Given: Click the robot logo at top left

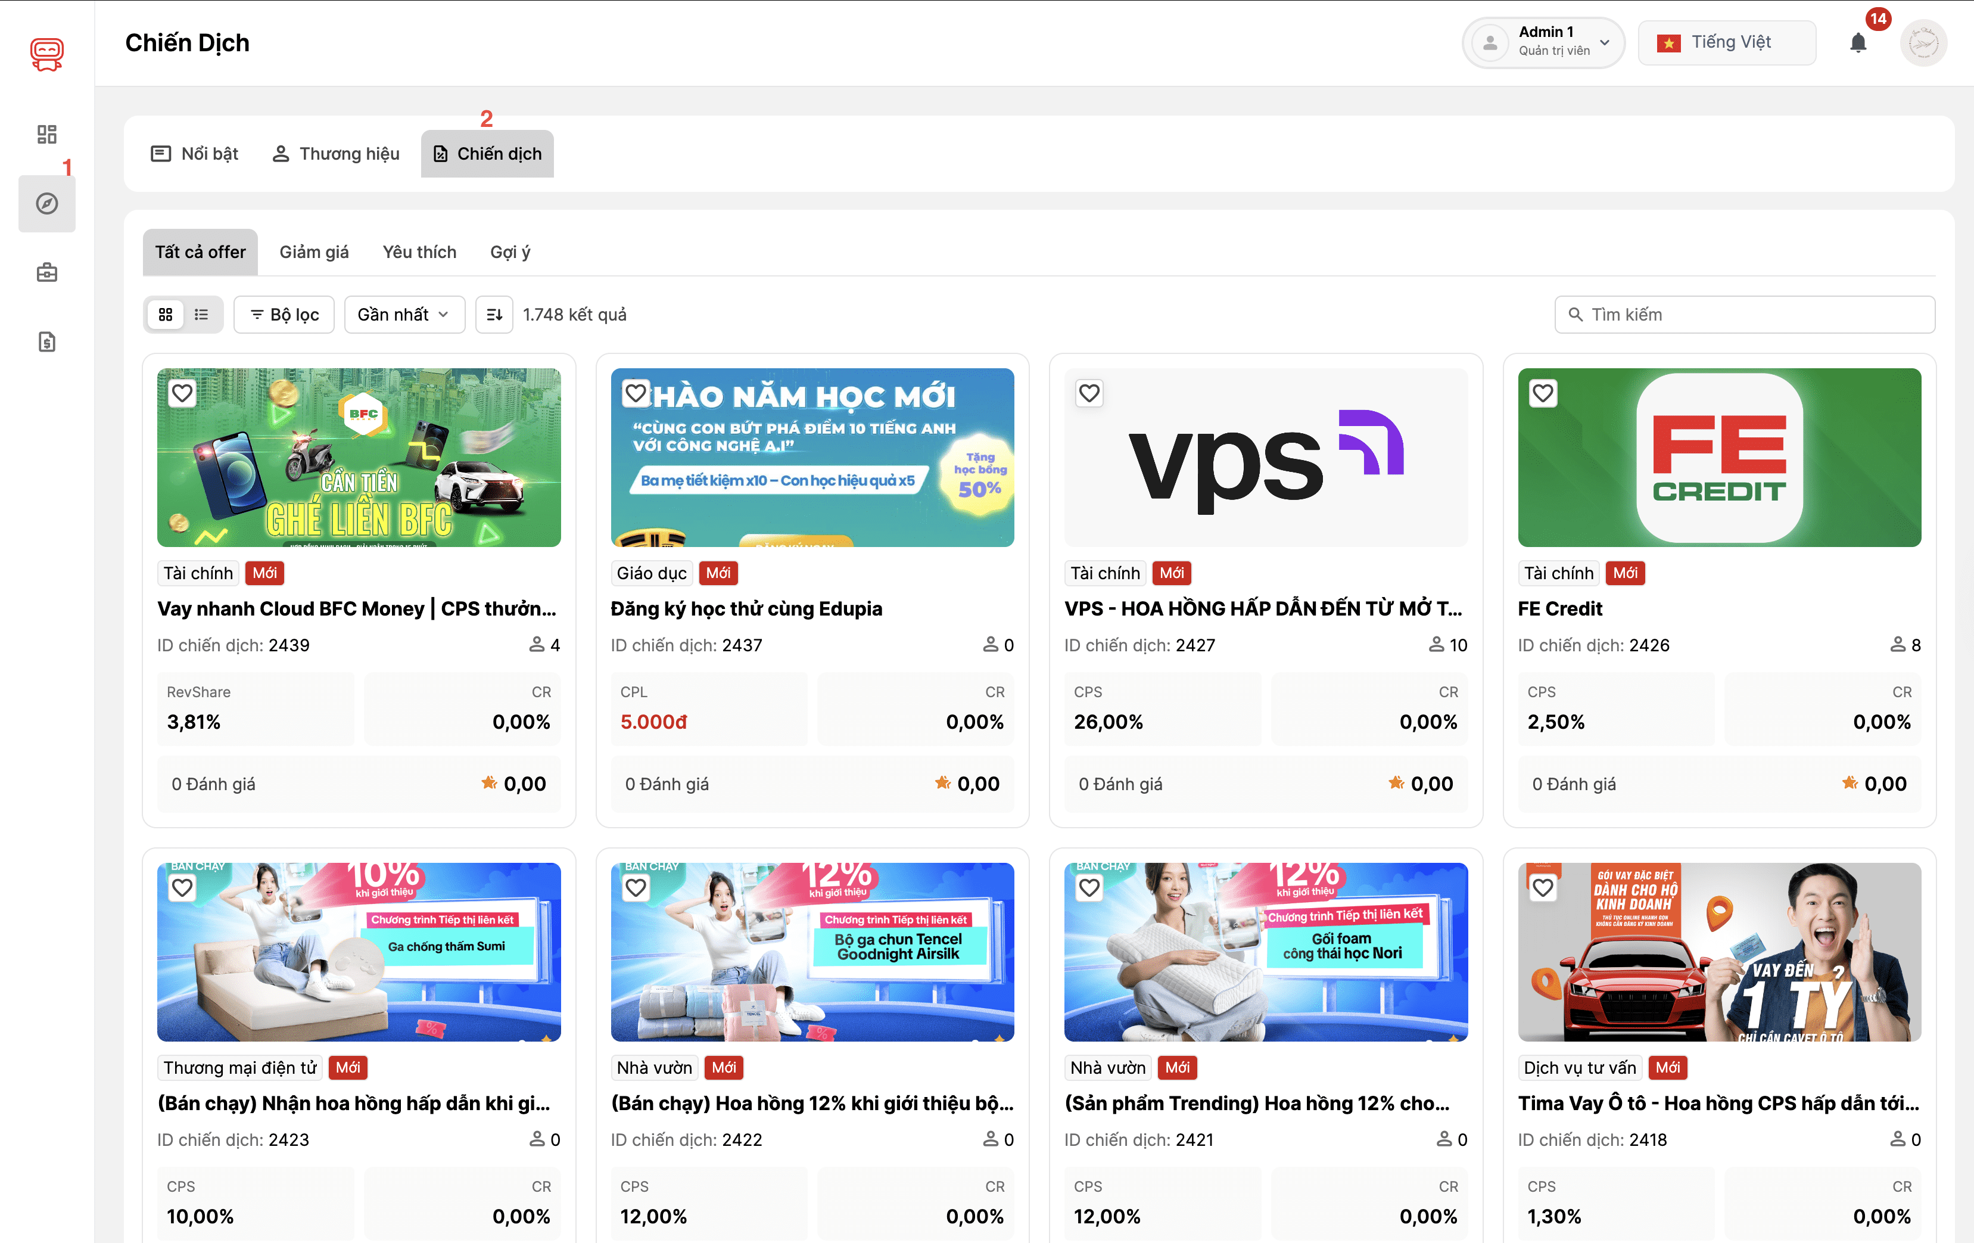Looking at the screenshot, I should 46,54.
